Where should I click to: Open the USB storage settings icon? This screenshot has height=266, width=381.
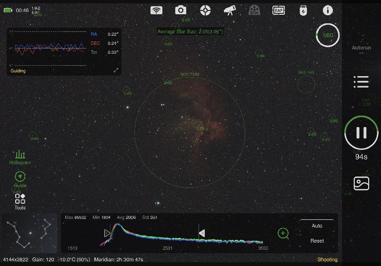pos(303,10)
